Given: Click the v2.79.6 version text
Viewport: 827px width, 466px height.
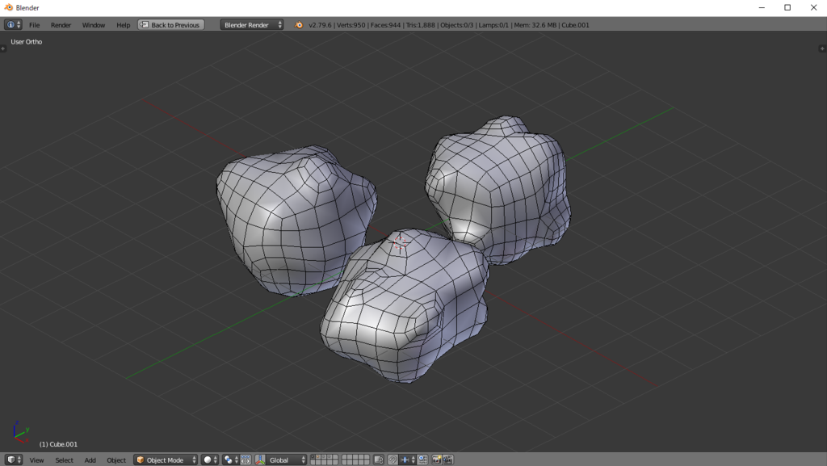Looking at the screenshot, I should point(320,25).
